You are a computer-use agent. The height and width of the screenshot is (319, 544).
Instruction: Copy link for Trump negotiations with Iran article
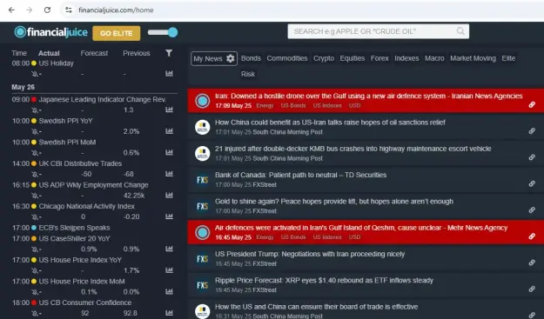[x=532, y=263]
